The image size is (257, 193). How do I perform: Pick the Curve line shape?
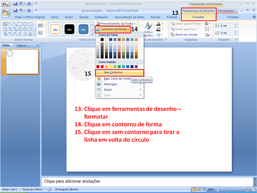pos(15,34)
